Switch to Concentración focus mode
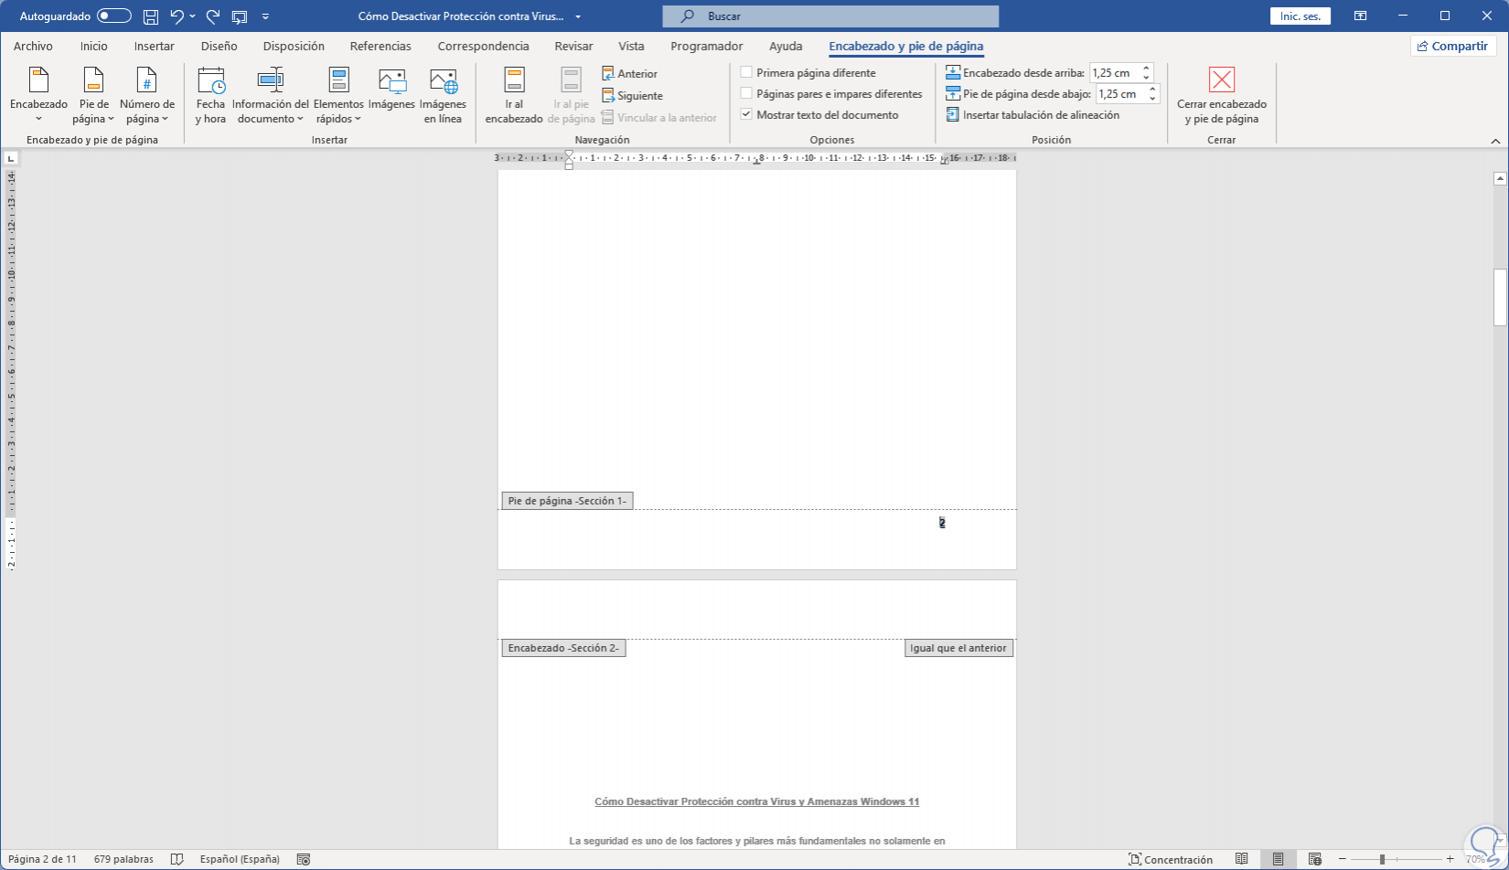Viewport: 1509px width, 870px height. point(1171,859)
